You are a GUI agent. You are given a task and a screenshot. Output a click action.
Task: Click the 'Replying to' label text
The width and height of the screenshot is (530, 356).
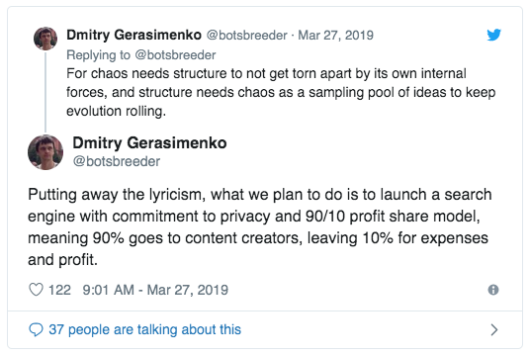point(98,55)
